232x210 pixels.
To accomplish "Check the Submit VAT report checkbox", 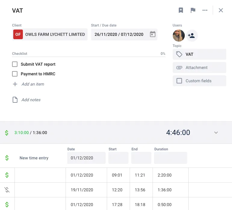I will (15, 64).
